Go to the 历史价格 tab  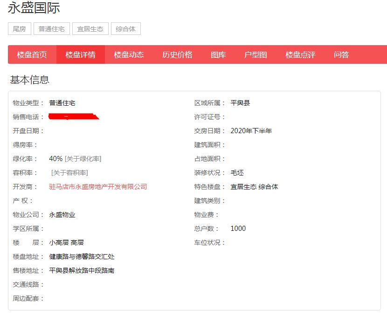pyautogui.click(x=177, y=54)
